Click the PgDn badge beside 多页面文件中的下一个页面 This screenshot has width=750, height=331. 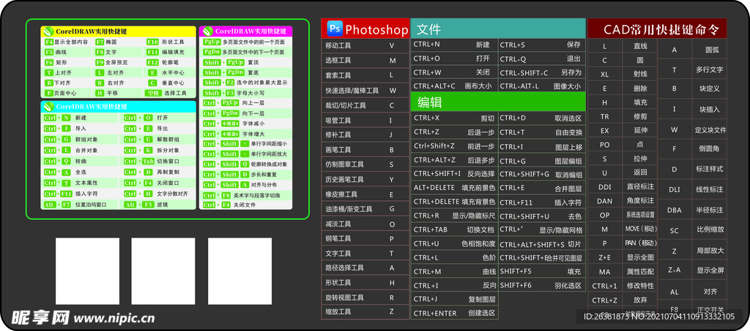click(212, 51)
